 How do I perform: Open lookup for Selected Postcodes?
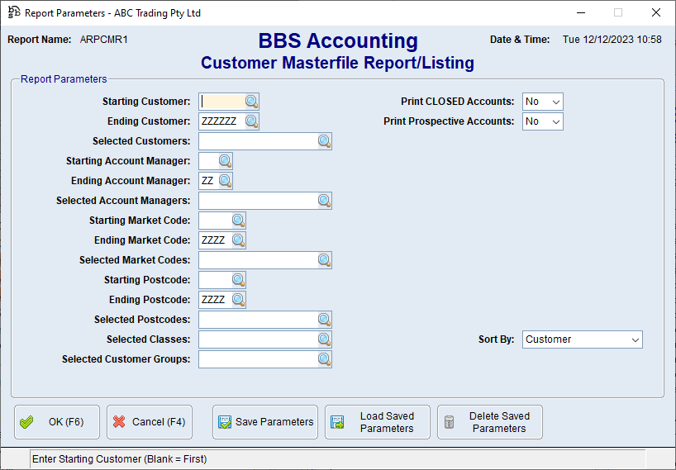coord(324,320)
